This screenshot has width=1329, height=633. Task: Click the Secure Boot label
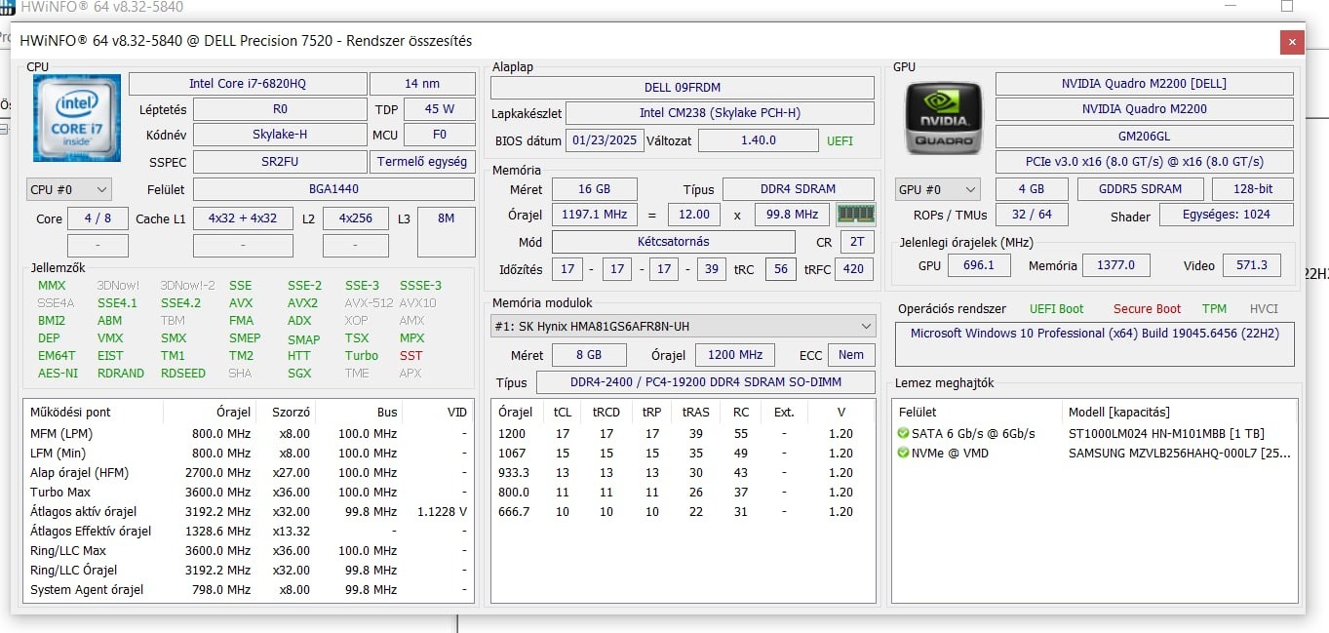(1147, 309)
